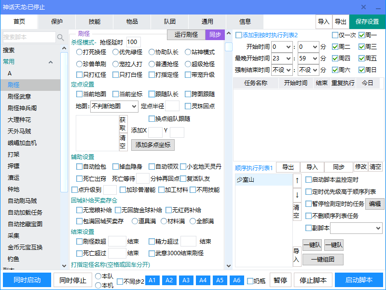Select the 本队 radio button
The height and width of the screenshot is (290, 386).
104,276
